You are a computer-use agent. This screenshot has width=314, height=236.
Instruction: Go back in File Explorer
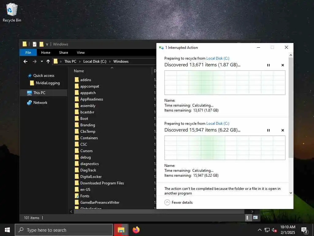click(x=25, y=61)
